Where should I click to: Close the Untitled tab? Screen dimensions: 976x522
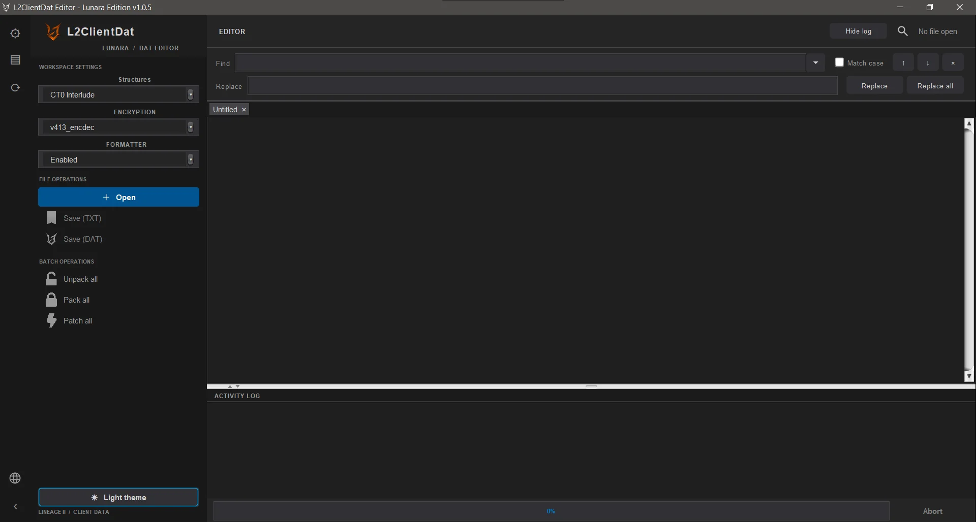[244, 110]
